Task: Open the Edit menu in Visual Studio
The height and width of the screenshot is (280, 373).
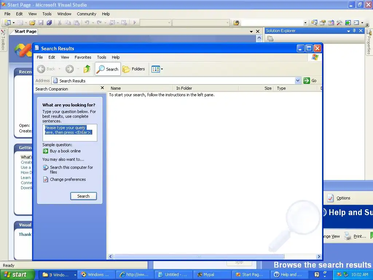Action: 19,14
